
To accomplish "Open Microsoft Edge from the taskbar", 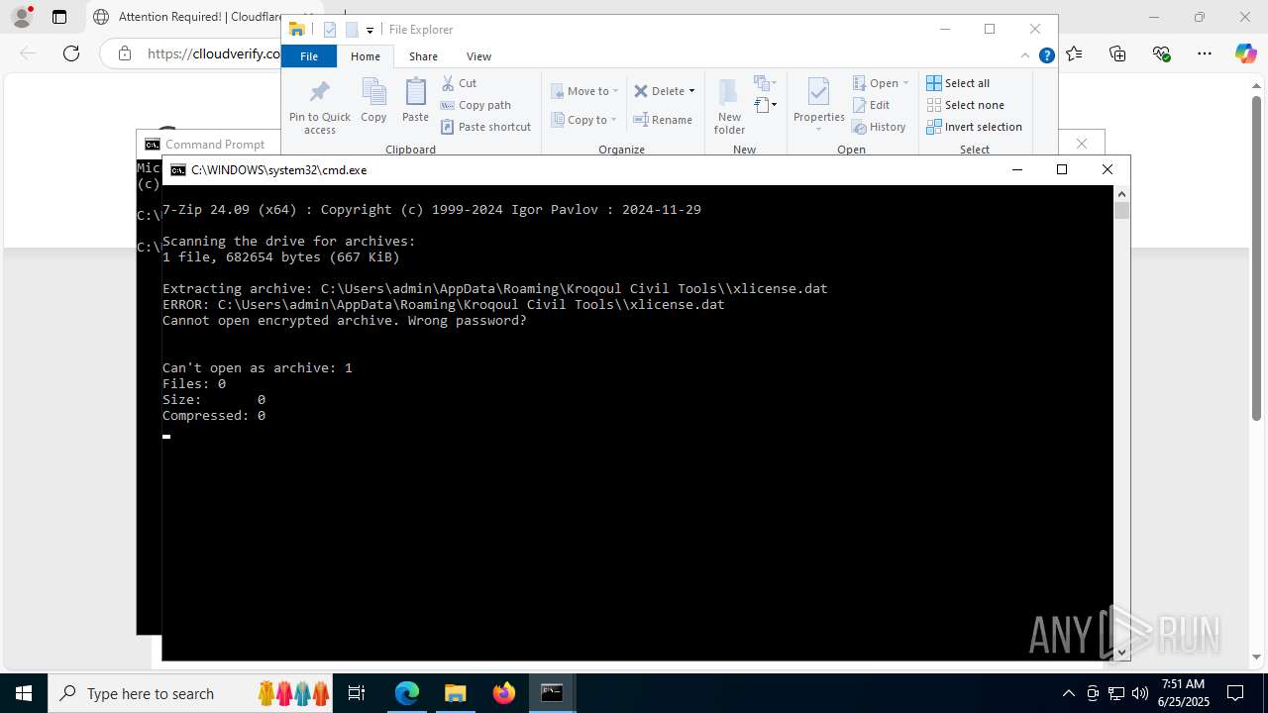I will (407, 693).
